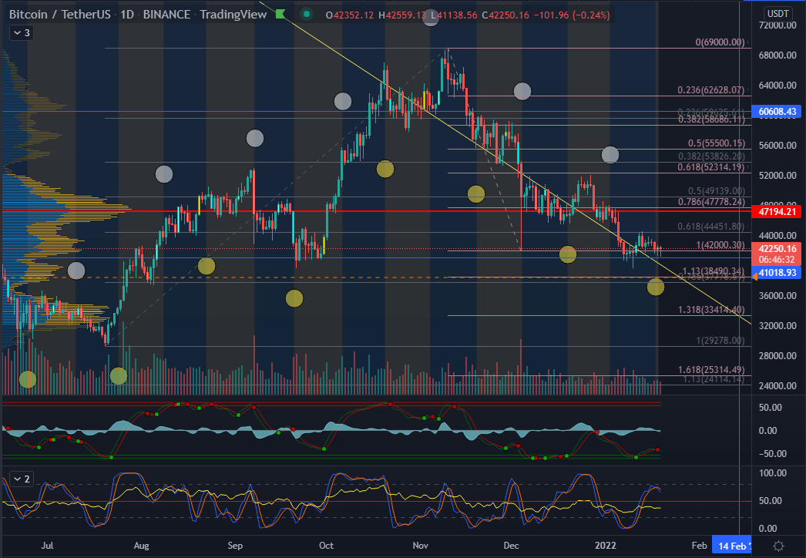This screenshot has width=806, height=558.
Task: Click the 52000.00 price axis label
Action: coord(777,176)
